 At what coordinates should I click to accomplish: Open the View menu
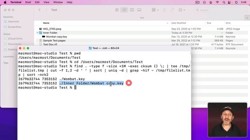click(46, 2)
